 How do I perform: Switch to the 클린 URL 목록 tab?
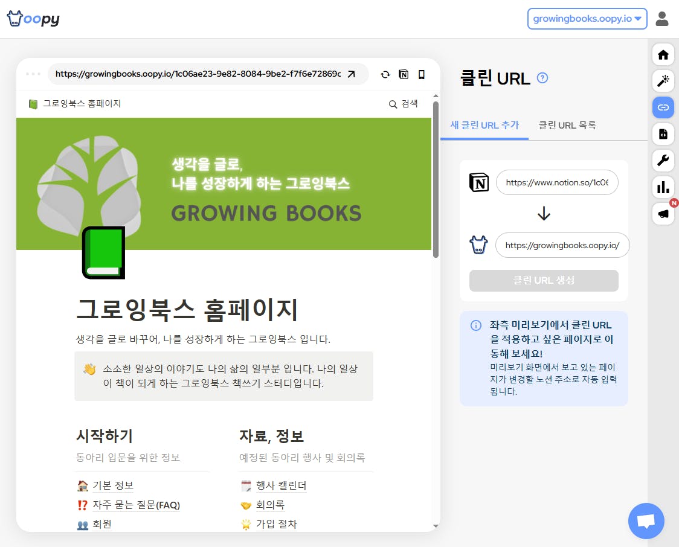click(567, 125)
